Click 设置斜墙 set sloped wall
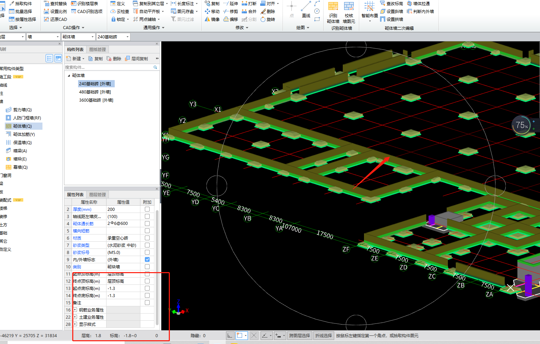Image resolution: width=540 pixels, height=344 pixels. point(391,11)
